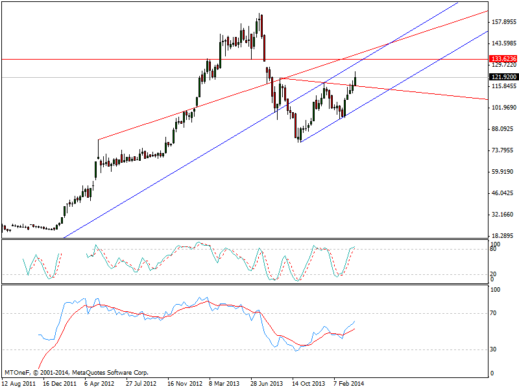Select the 157.8955 price axis label
The image size is (519, 389).
point(504,22)
